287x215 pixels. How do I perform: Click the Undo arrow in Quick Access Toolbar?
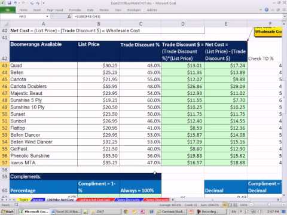pos(14,3)
